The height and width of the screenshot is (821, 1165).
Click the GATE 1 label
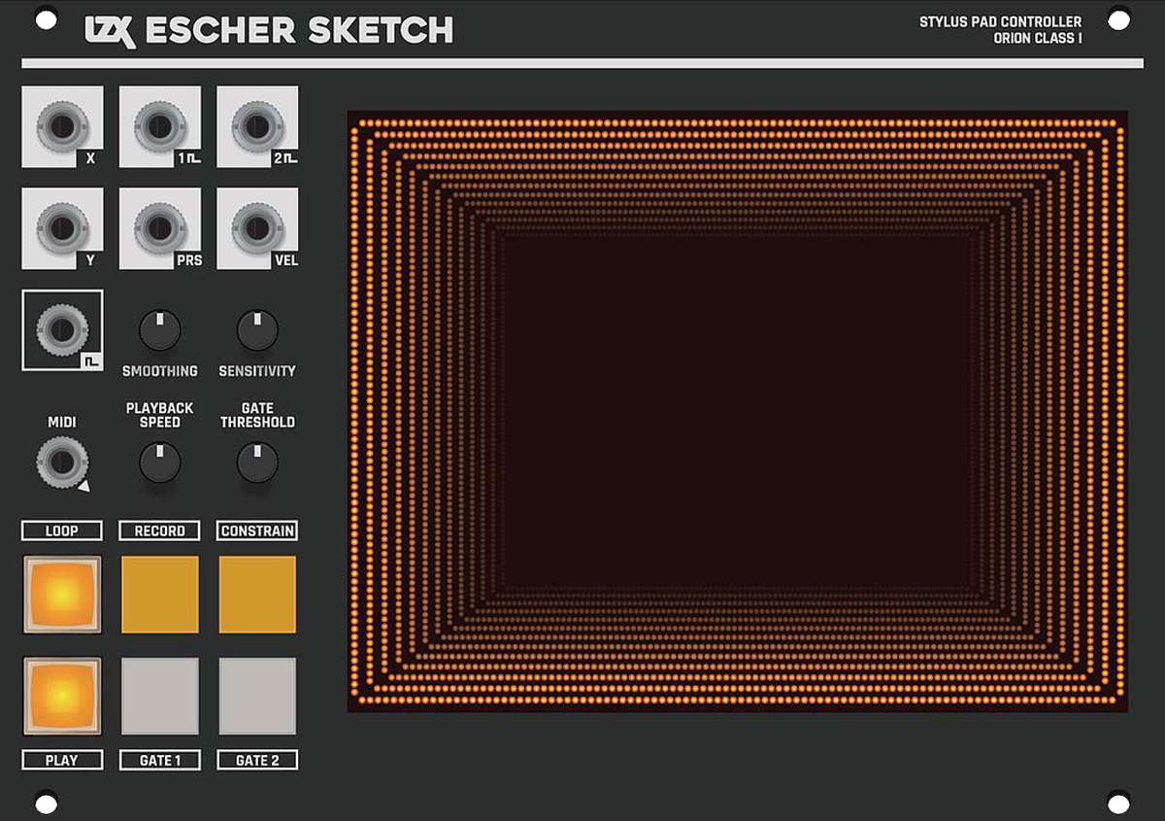[160, 761]
